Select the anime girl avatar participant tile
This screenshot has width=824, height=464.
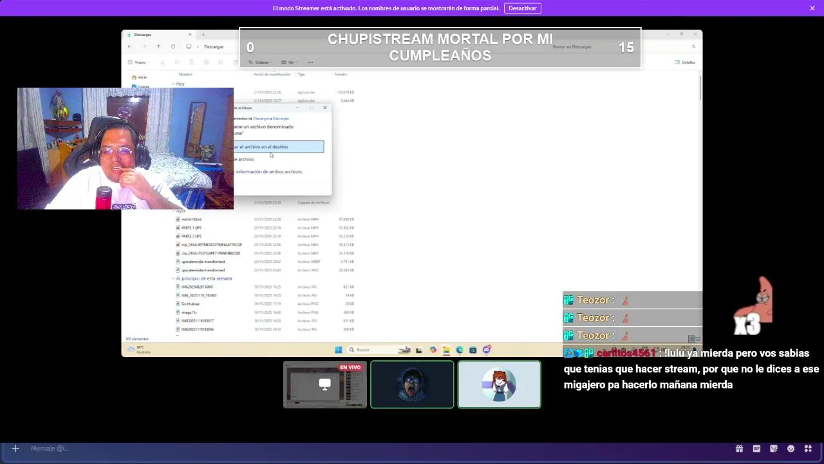500,385
